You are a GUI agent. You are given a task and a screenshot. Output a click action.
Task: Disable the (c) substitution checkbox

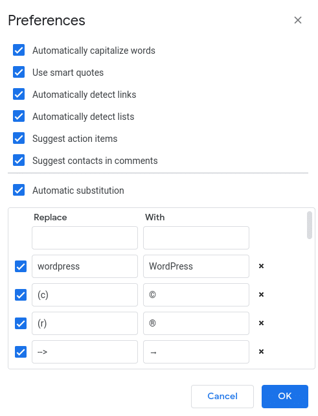[x=21, y=295]
